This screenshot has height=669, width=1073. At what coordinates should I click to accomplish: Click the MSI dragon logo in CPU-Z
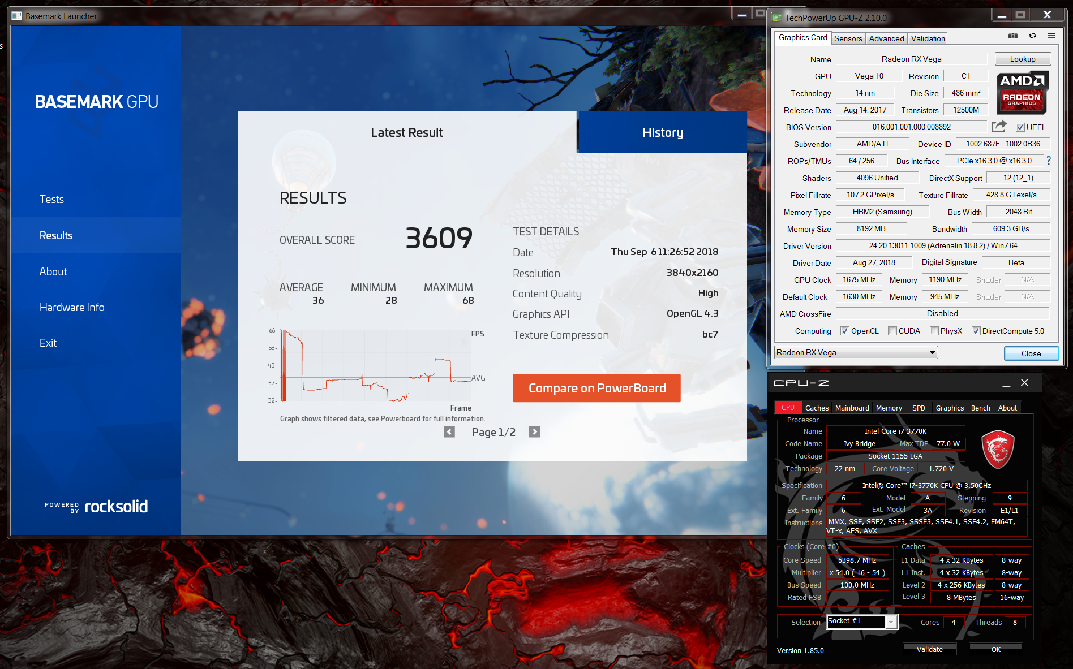[998, 450]
